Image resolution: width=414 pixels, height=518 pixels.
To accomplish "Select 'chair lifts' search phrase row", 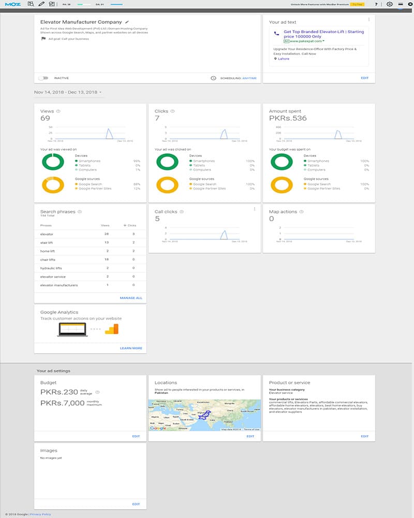I will [90, 260].
